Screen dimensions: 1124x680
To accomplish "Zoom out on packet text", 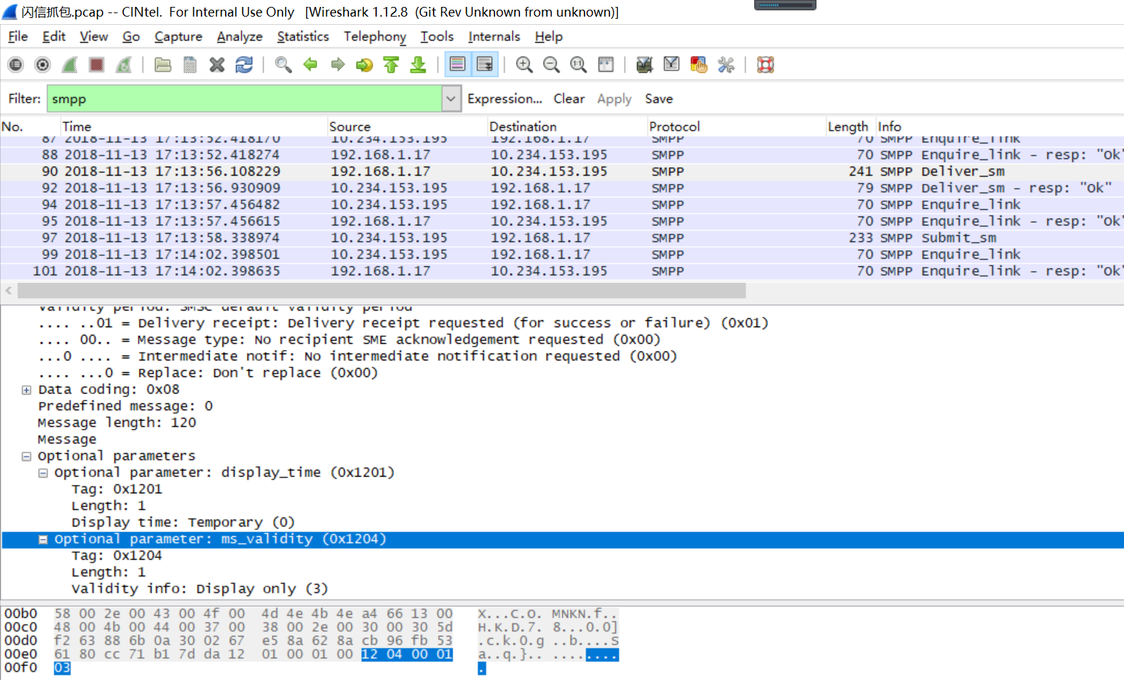I will (x=551, y=65).
